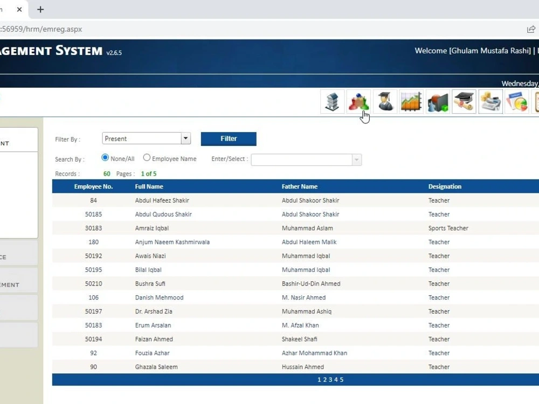Go to page 3 in pager
539x404 pixels.
pos(330,380)
